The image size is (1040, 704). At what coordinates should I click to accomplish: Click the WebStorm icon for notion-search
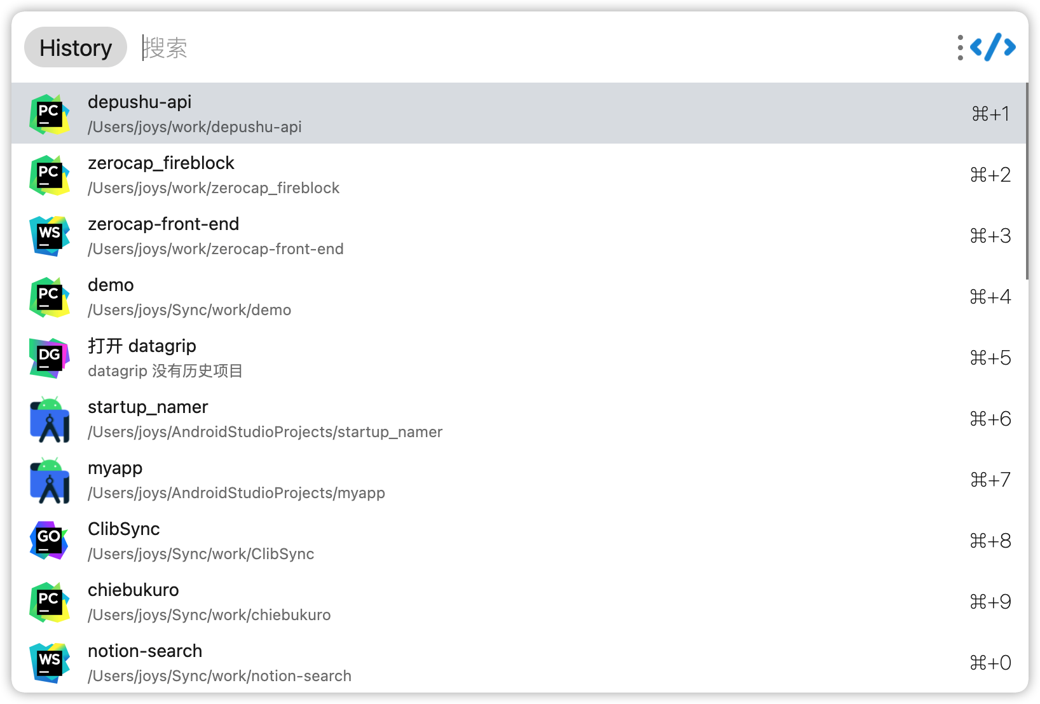(x=50, y=663)
